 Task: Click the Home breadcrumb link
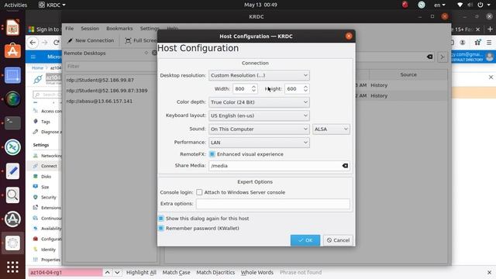[x=37, y=67]
